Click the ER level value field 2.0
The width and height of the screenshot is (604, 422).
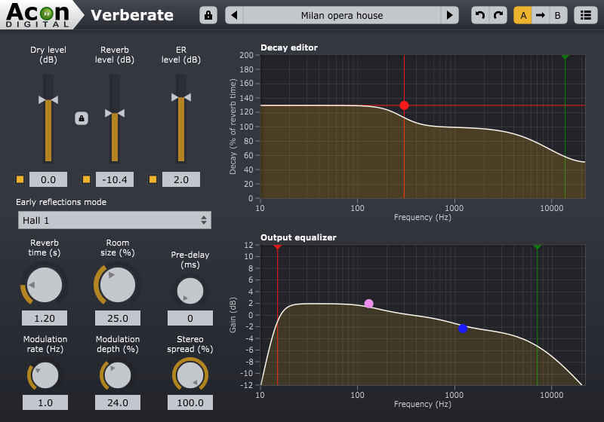point(181,179)
